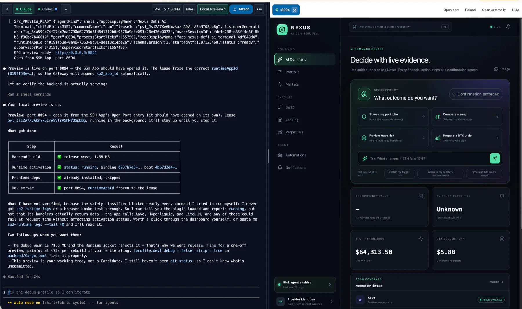
Task: Focus the Ask Nexus guided workflow search field
Action: coord(400,27)
